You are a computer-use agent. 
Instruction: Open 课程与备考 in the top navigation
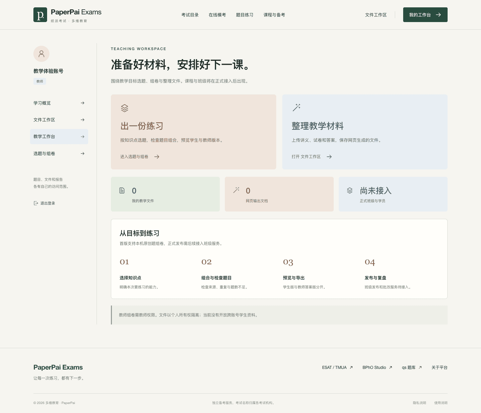click(x=274, y=15)
